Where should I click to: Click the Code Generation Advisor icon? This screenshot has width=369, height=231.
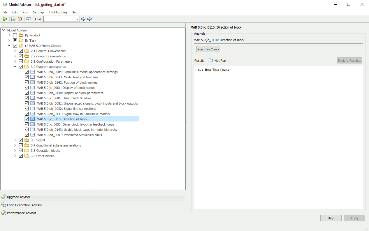pos(4,205)
